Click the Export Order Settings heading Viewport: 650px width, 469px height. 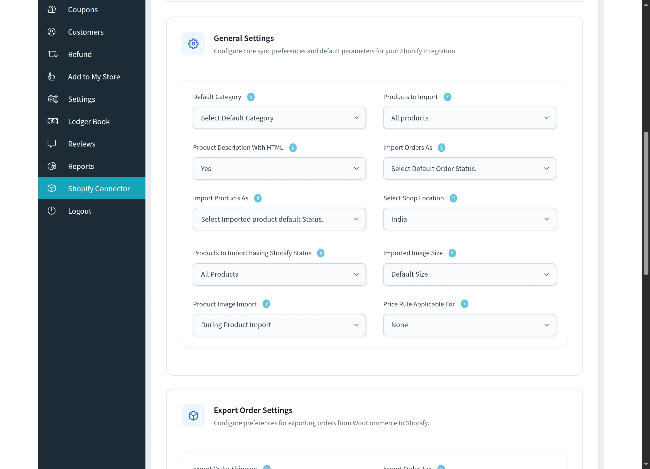(253, 410)
